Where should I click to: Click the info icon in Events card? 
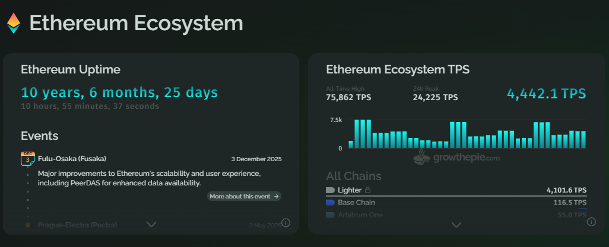[x=286, y=223]
